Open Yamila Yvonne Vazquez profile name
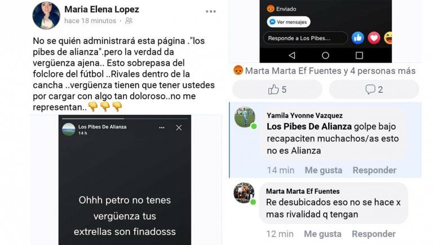Viewport: 434px width, 245px height. click(304, 115)
